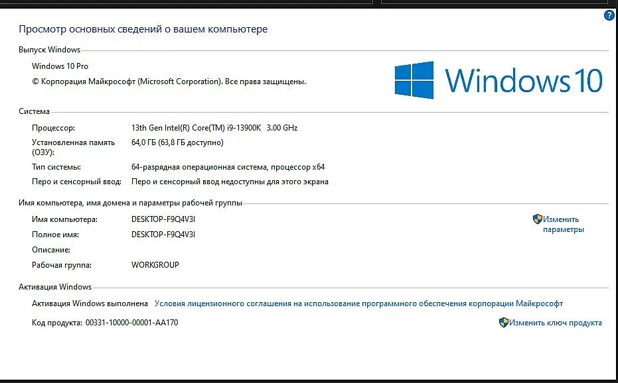Screen dimensions: 618x383
Task: Click the Процессор label
Action: tap(53, 128)
